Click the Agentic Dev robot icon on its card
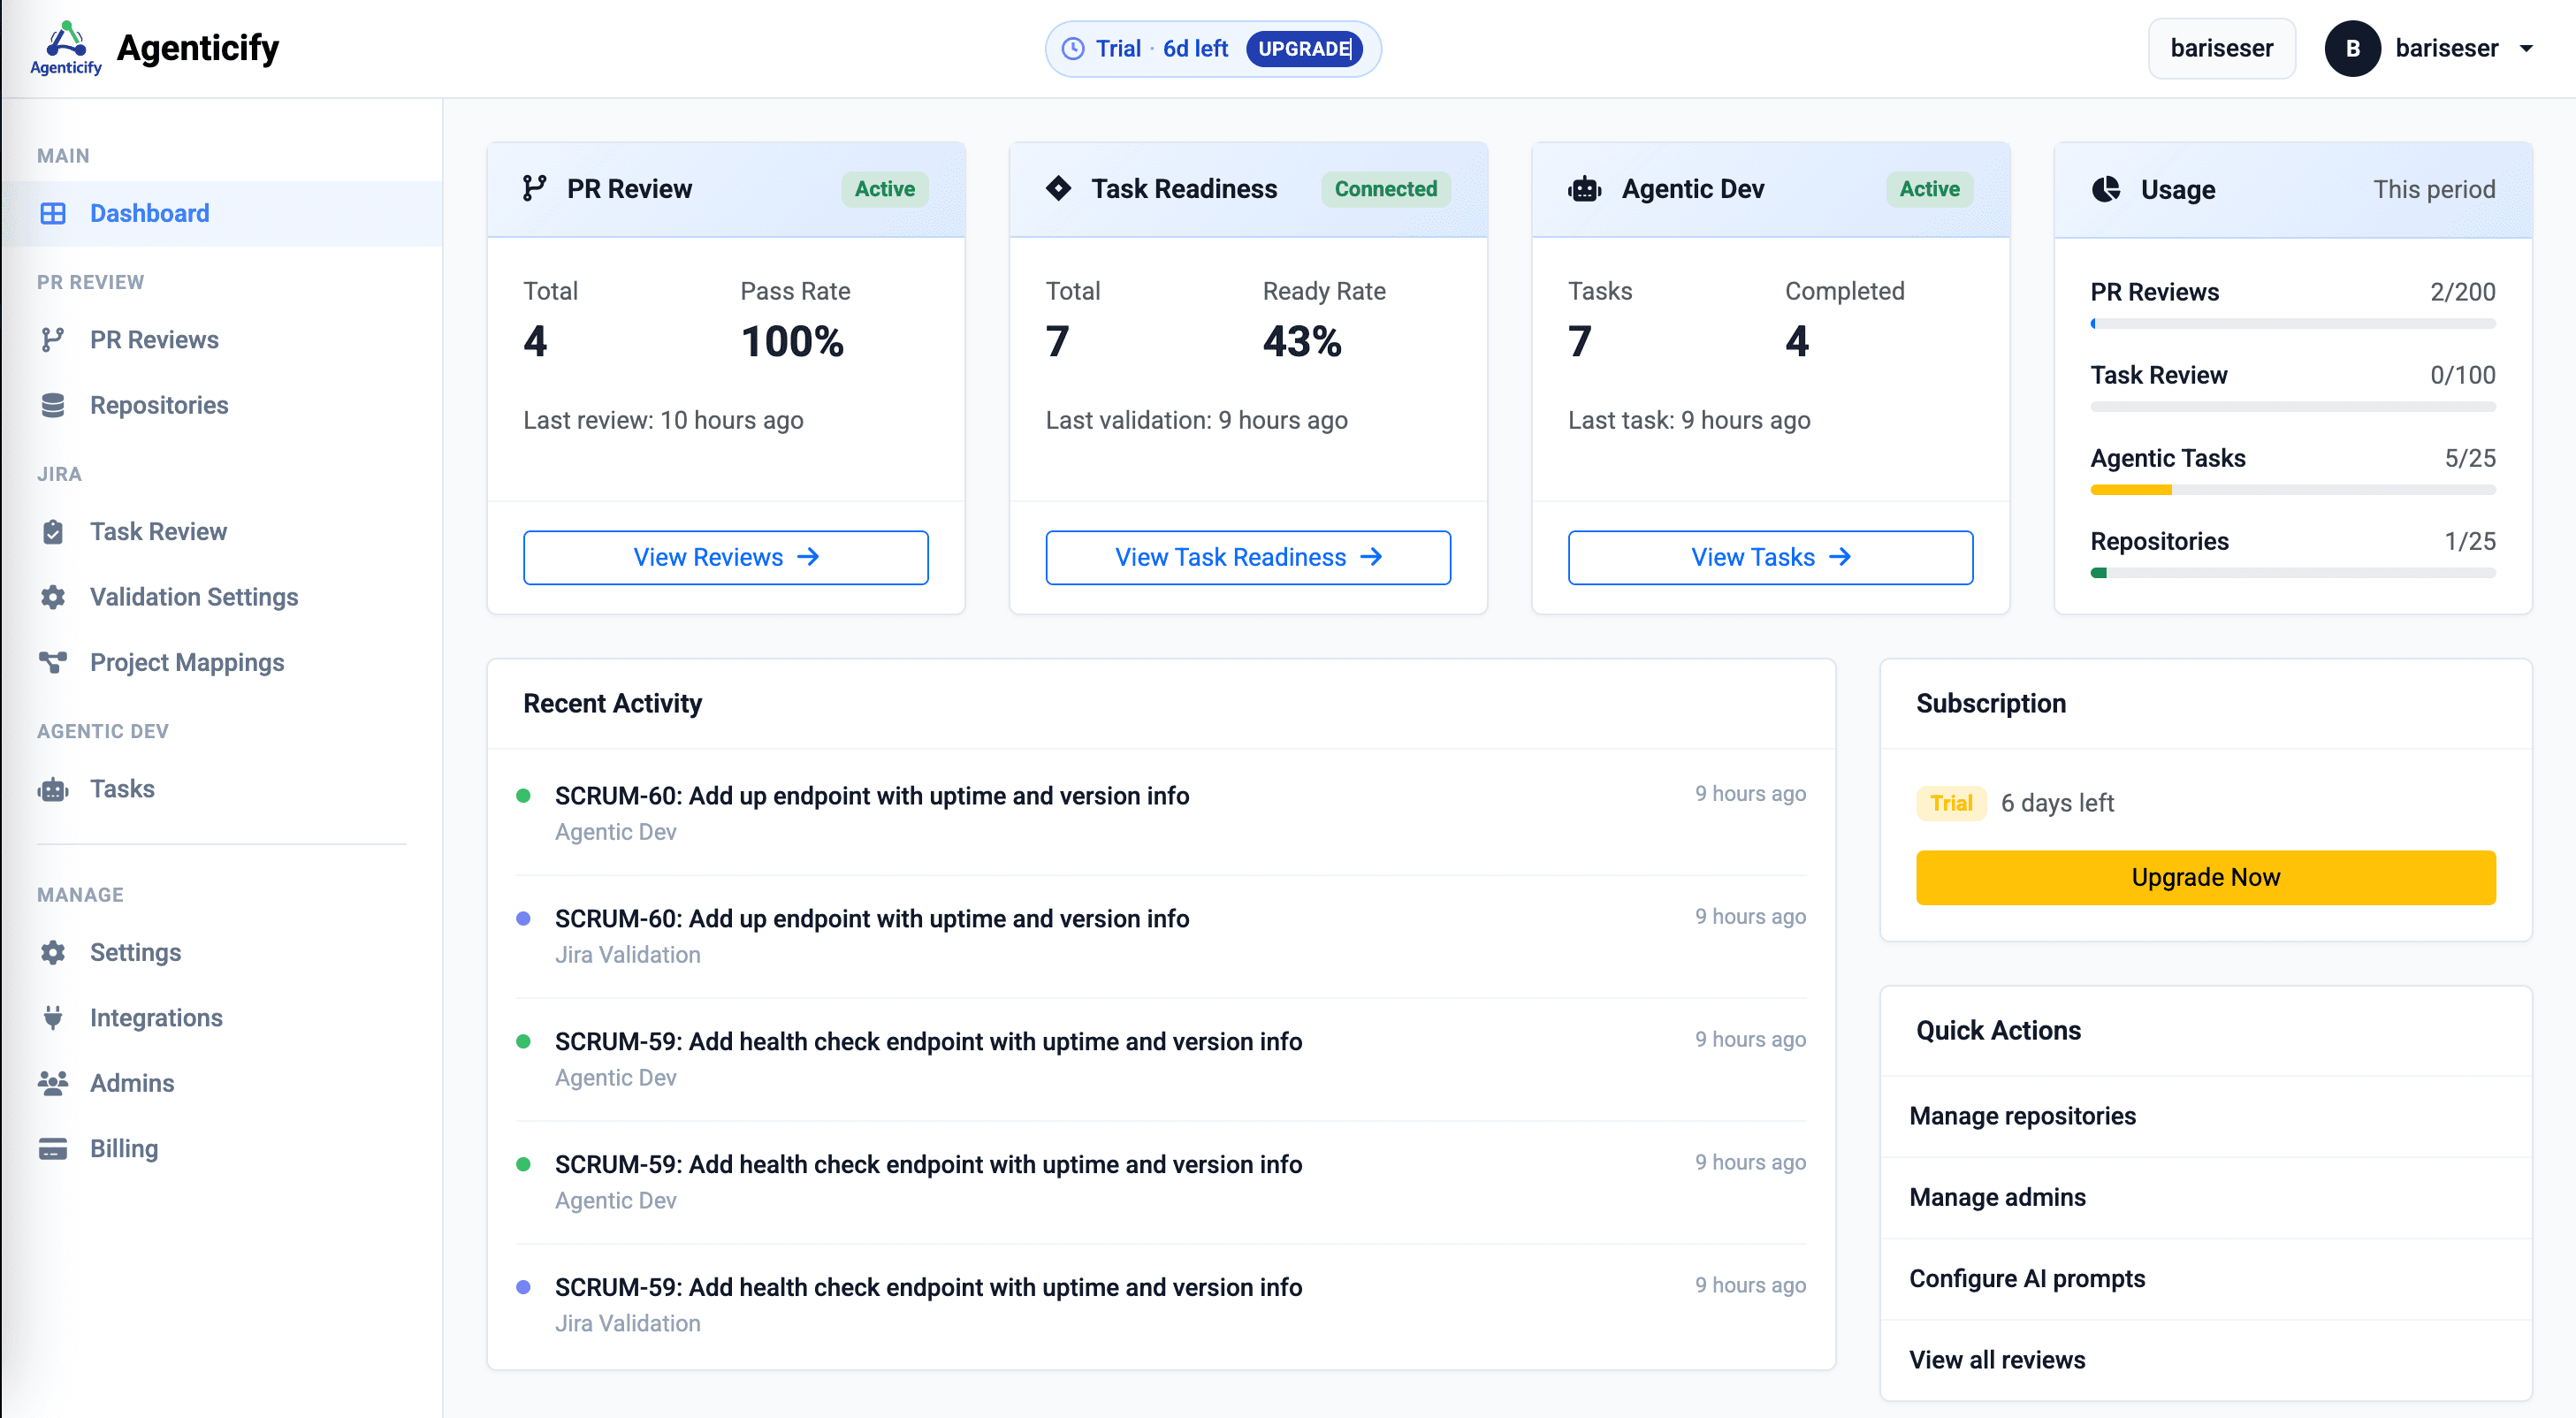2576x1418 pixels. tap(1584, 188)
